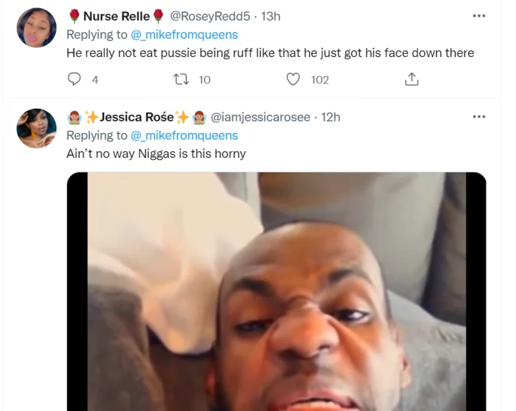Viewport: 516px width, 411px height.
Task: Click @_mikefromqueens mention in Nurse Relle's reply
Action: tap(184, 34)
